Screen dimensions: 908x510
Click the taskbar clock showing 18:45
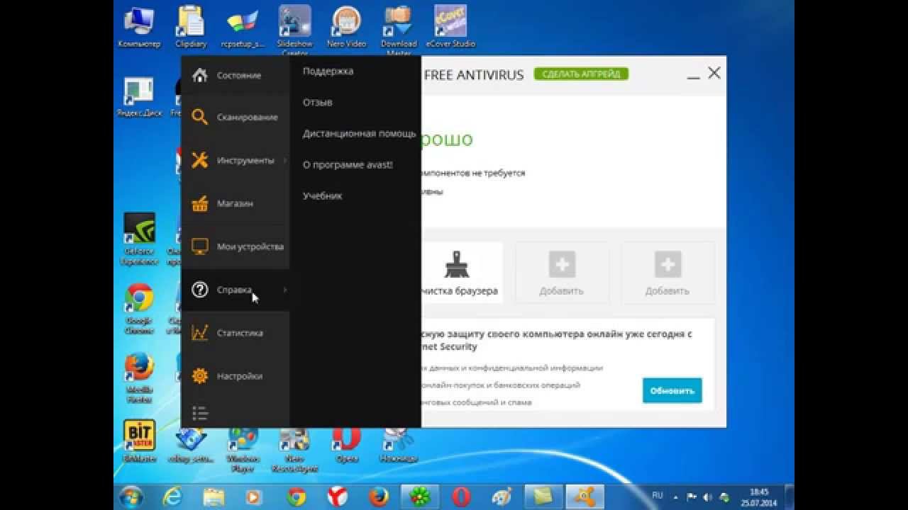758,497
